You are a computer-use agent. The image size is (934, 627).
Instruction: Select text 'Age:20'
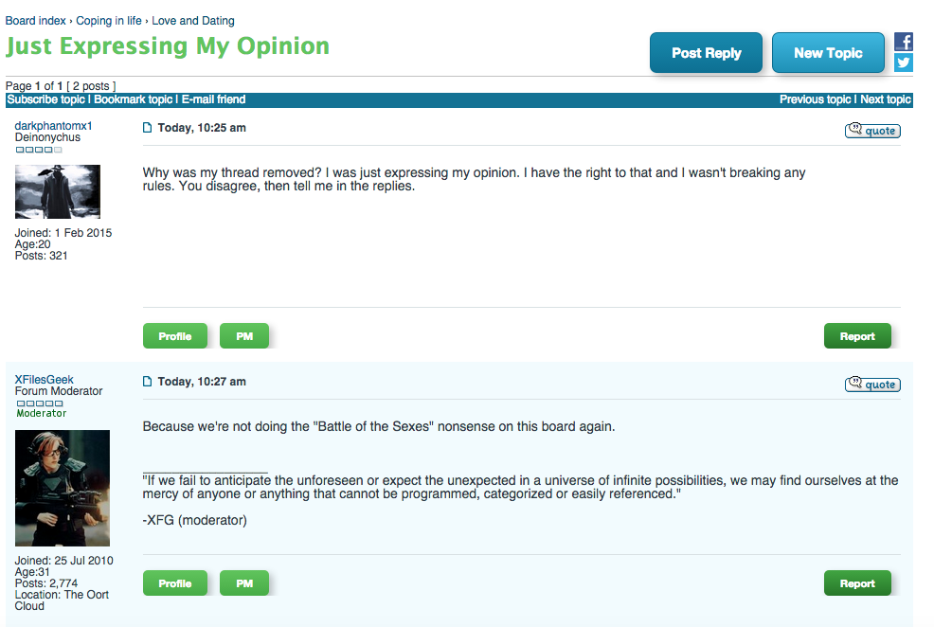(x=33, y=244)
